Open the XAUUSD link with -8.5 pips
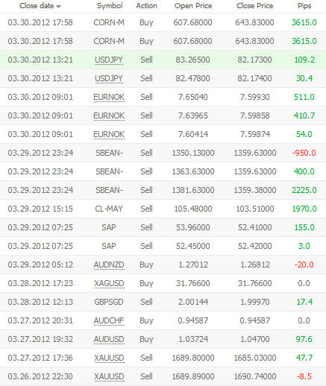326x386 pixels. coord(109,376)
